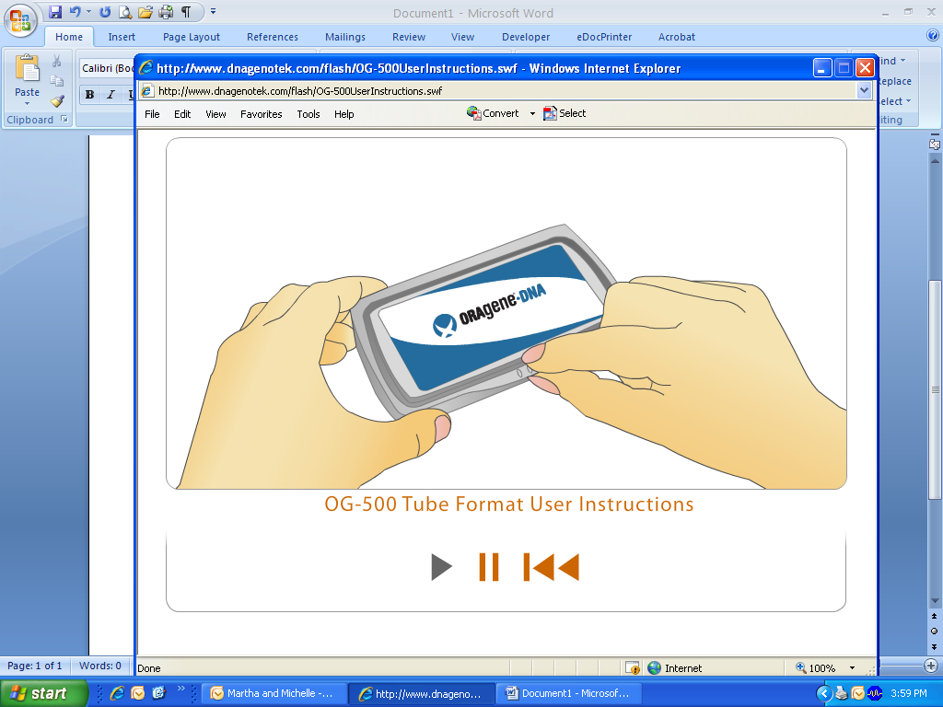Open the Page Layout ribbon tab
The height and width of the screenshot is (707, 943).
pyautogui.click(x=192, y=37)
